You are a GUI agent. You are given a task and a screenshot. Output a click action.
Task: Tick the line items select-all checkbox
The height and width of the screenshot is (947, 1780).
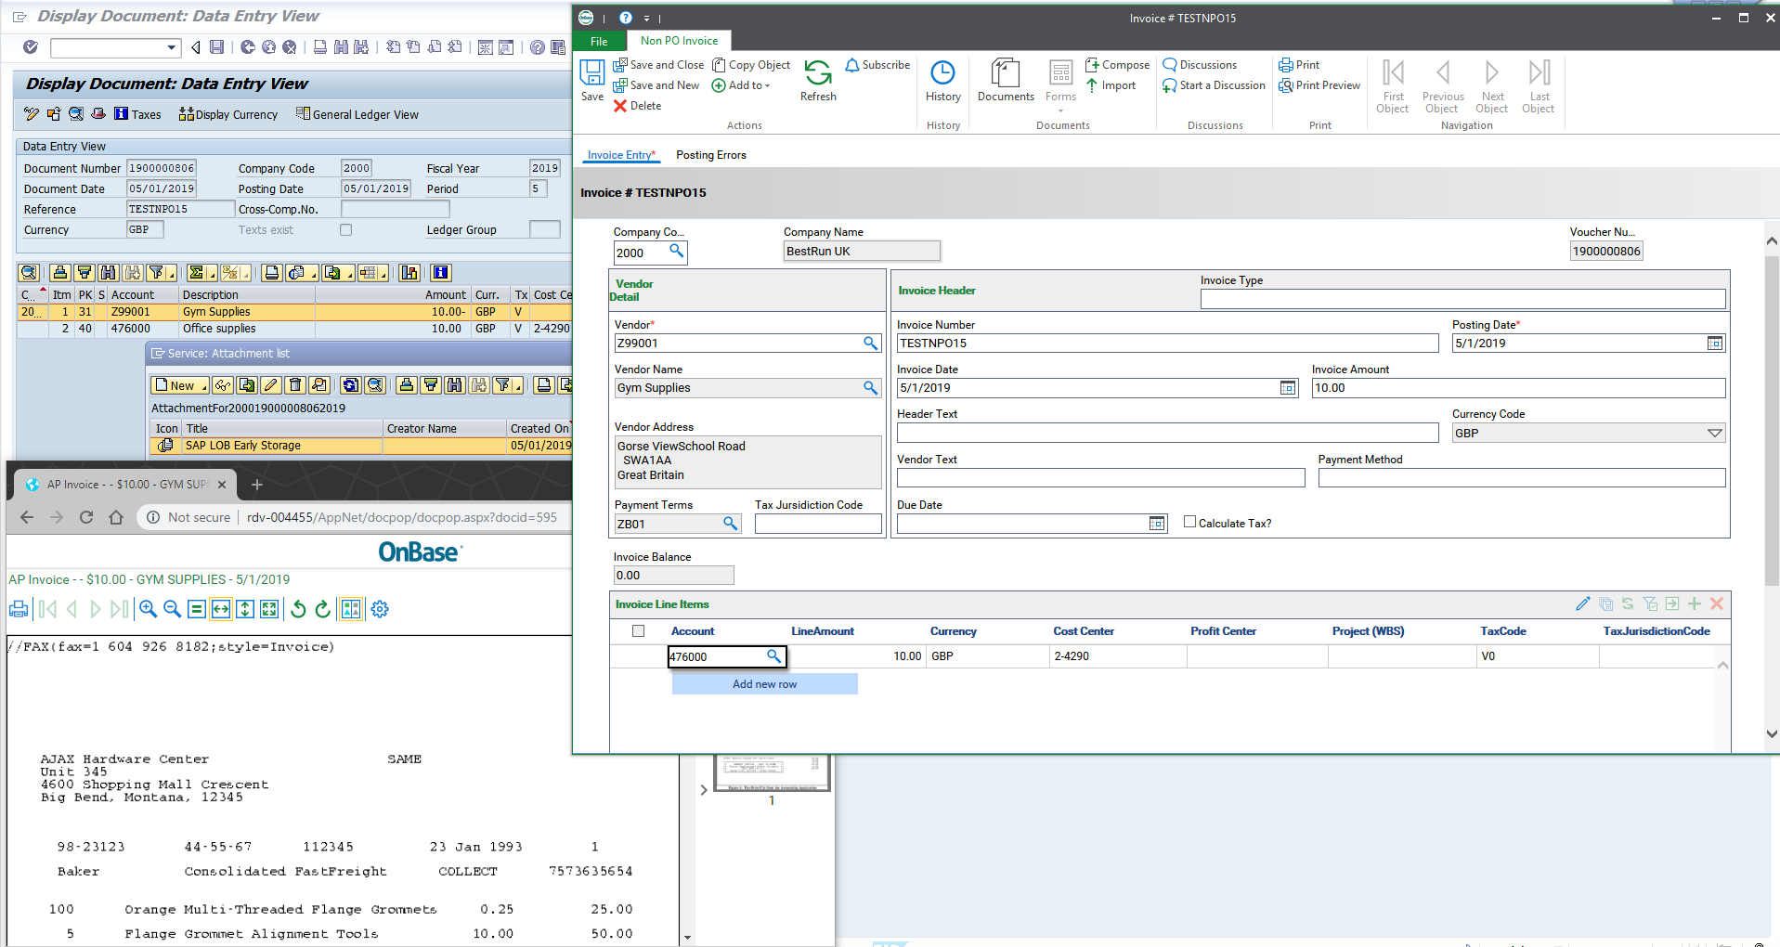[638, 631]
